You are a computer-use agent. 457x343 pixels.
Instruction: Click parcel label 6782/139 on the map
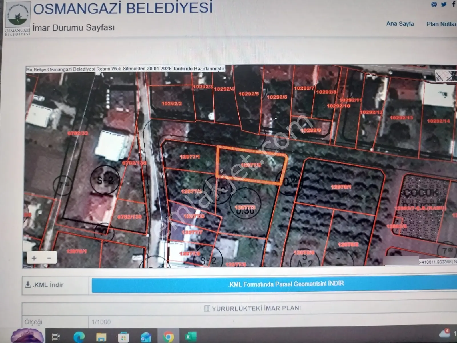pos(129,217)
